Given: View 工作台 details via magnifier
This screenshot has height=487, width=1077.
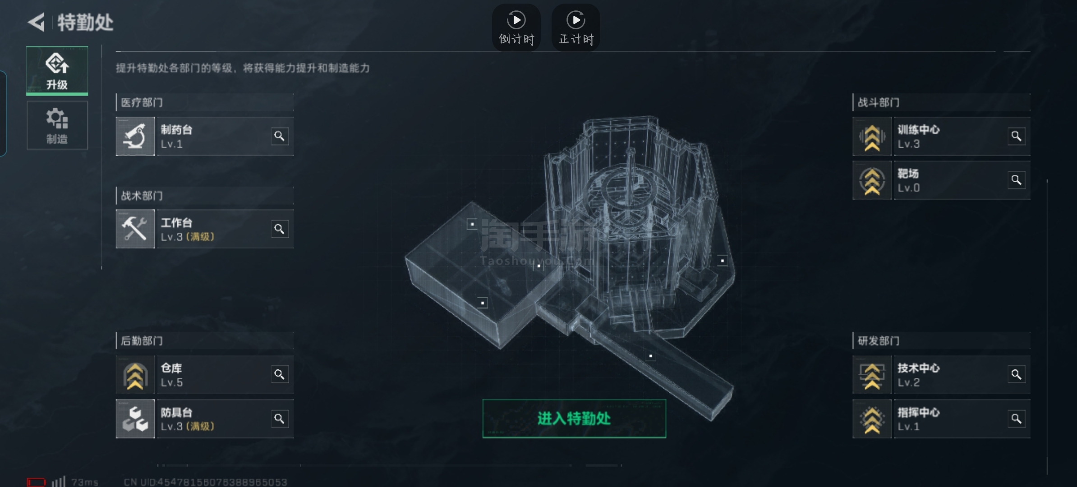Looking at the screenshot, I should 280,229.
